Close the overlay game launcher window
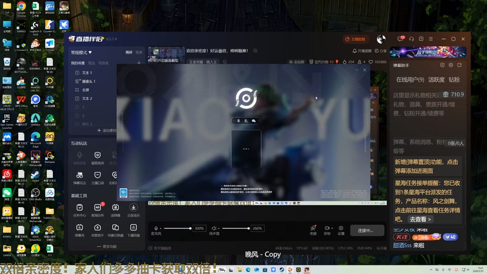 (x=365, y=70)
